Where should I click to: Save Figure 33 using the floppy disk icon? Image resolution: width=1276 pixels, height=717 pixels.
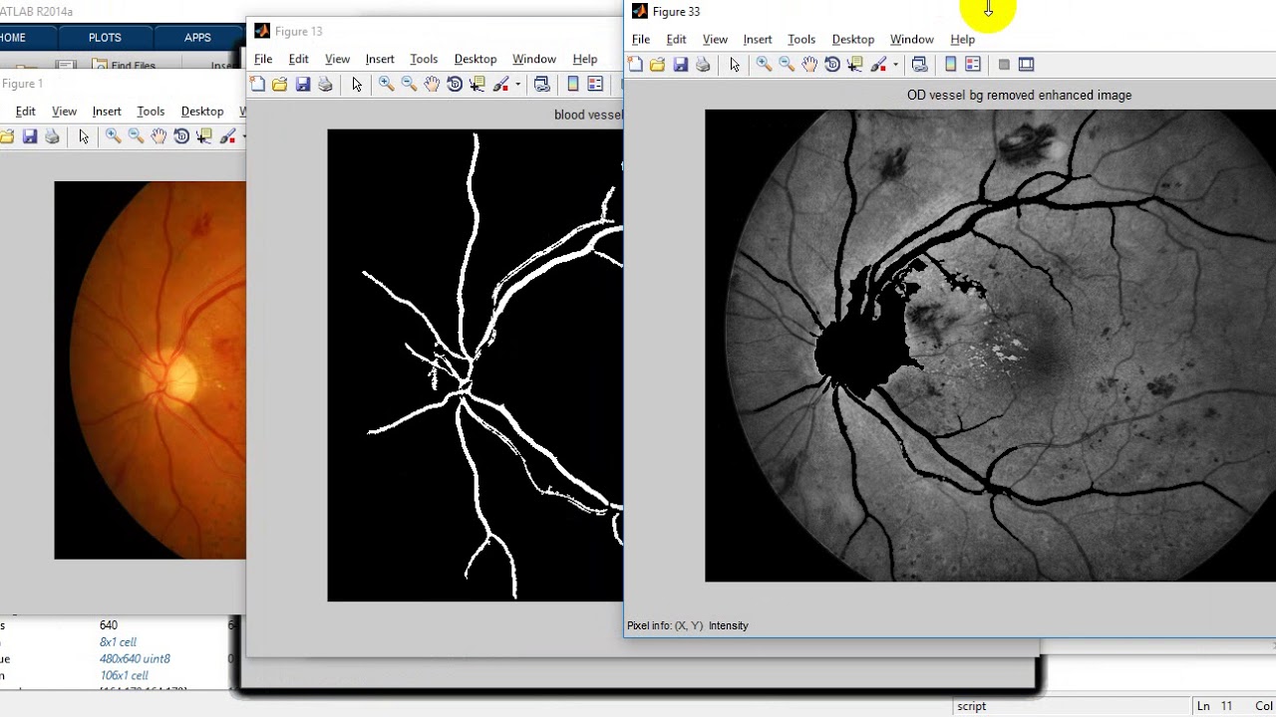[680, 65]
